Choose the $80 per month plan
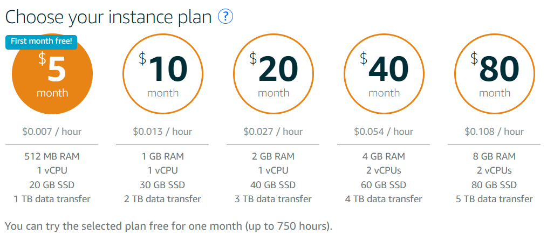Screen dimensions: 547x241 point(495,74)
